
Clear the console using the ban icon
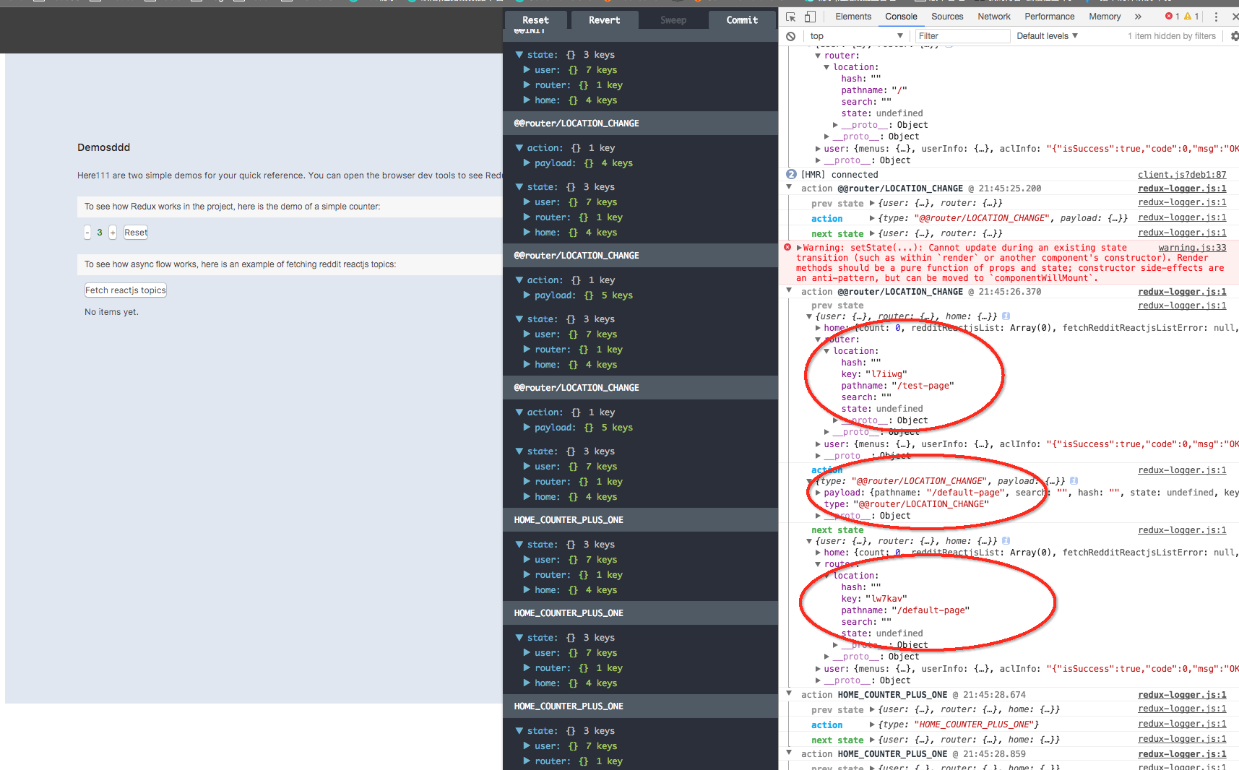pos(790,35)
